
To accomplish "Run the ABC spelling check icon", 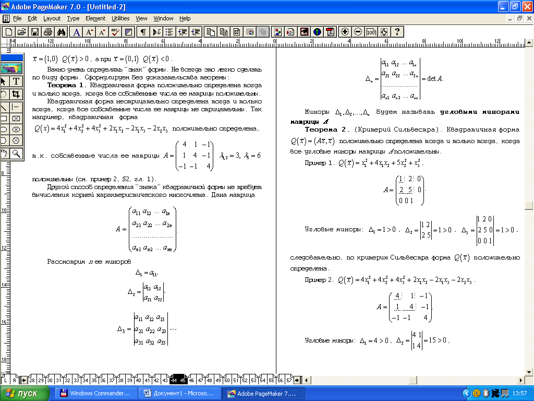I will point(115,32).
